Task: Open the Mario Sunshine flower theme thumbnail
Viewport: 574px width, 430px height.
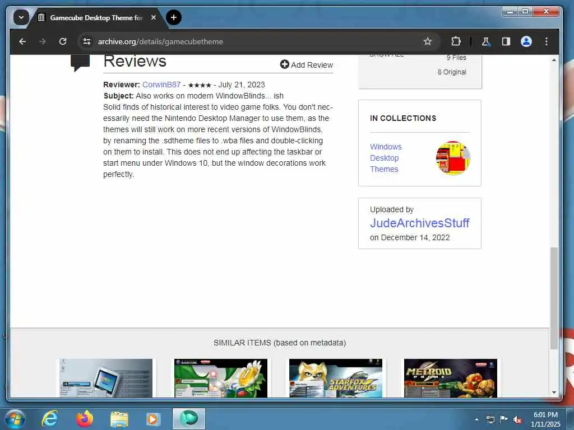Action: pyautogui.click(x=221, y=378)
